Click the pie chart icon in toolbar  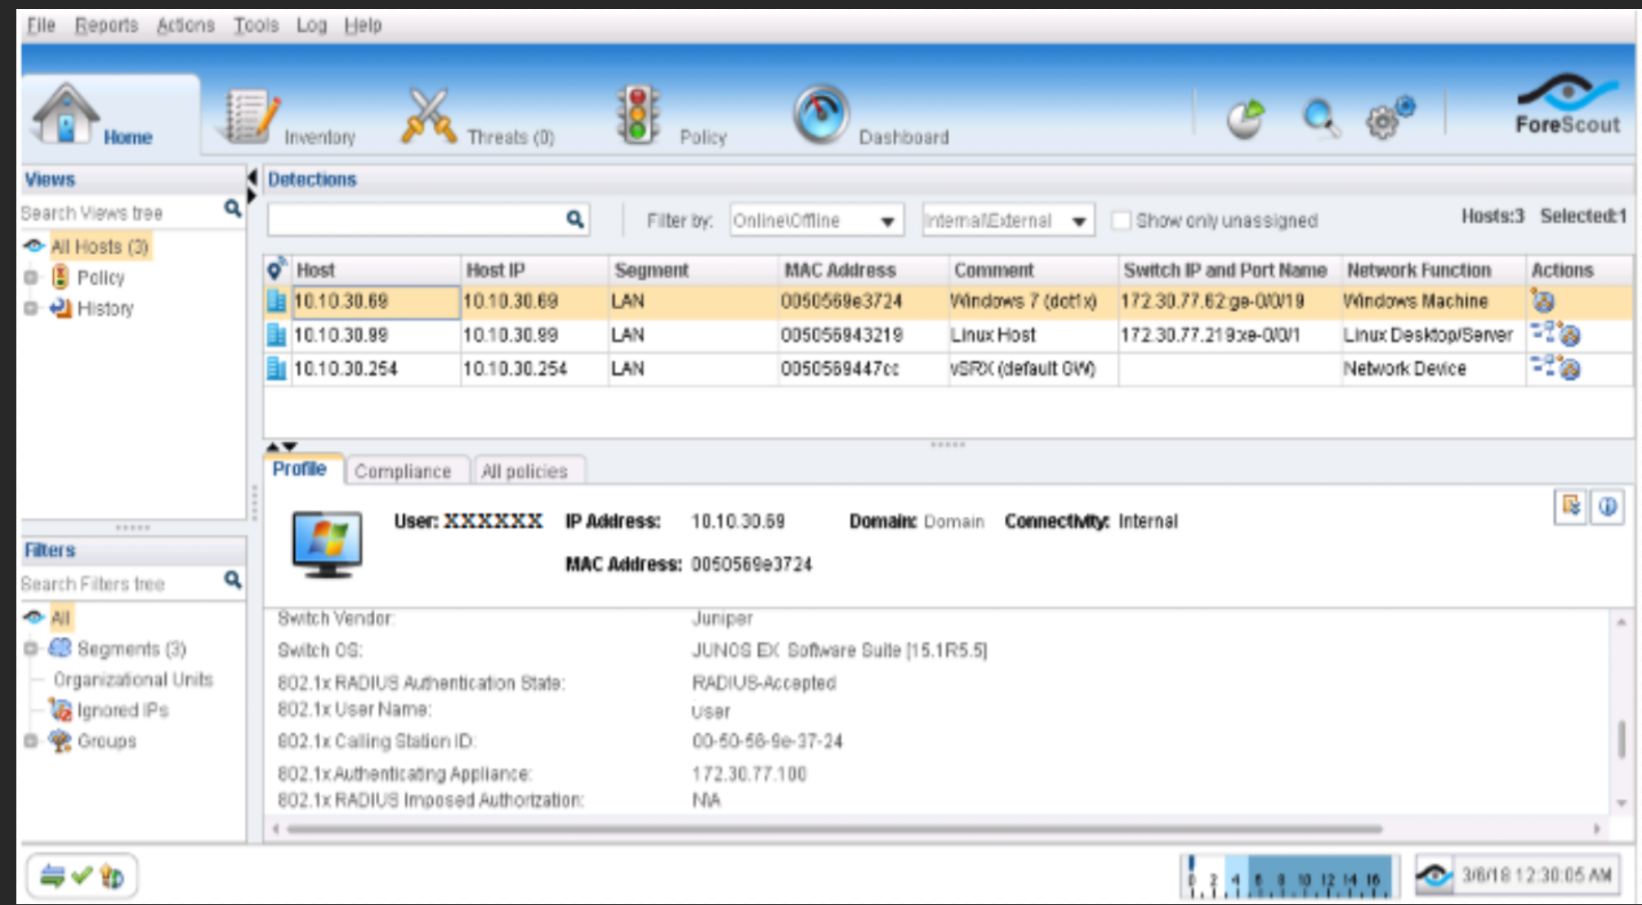click(x=1246, y=119)
